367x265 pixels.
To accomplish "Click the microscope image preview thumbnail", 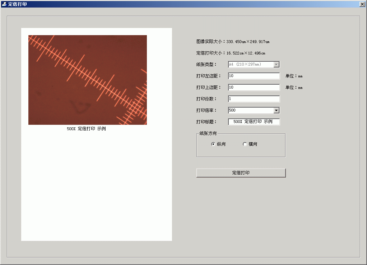I will click(x=88, y=80).
